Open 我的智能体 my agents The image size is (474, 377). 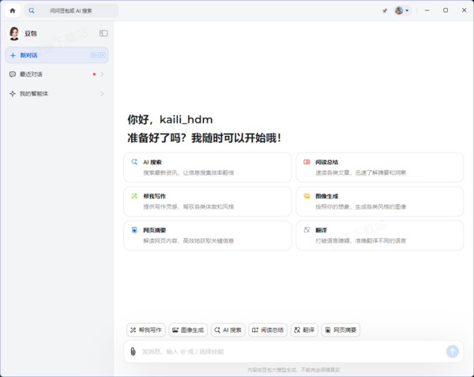[57, 94]
